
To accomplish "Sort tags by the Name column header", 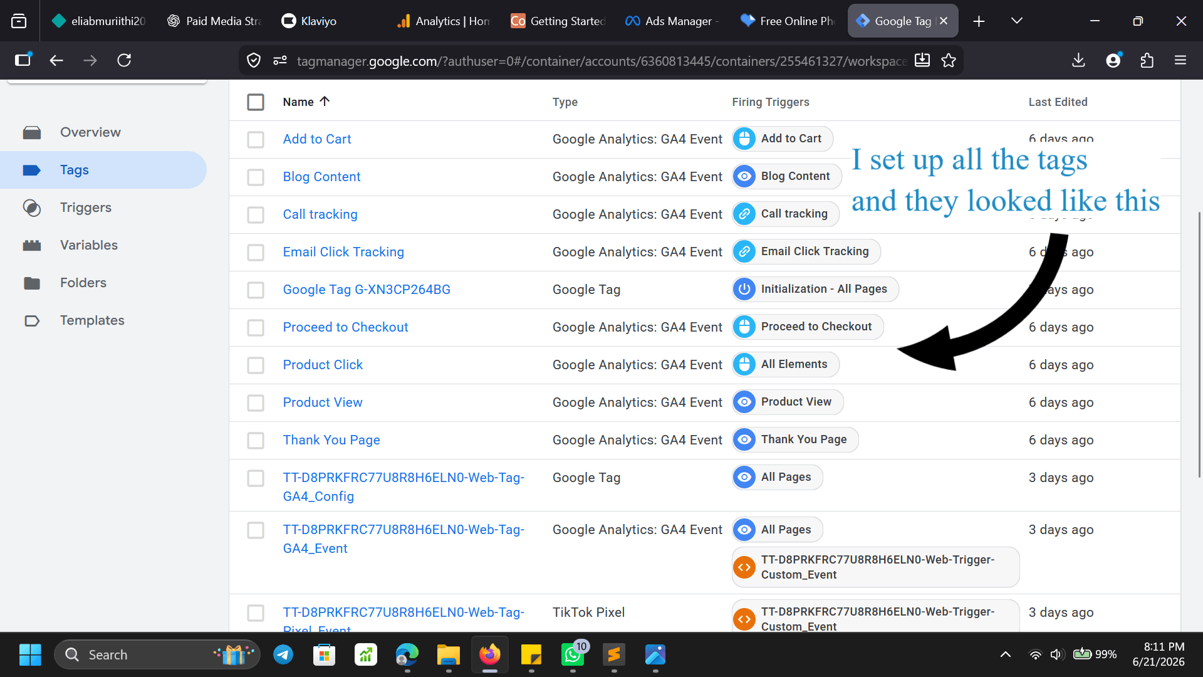I will click(306, 102).
